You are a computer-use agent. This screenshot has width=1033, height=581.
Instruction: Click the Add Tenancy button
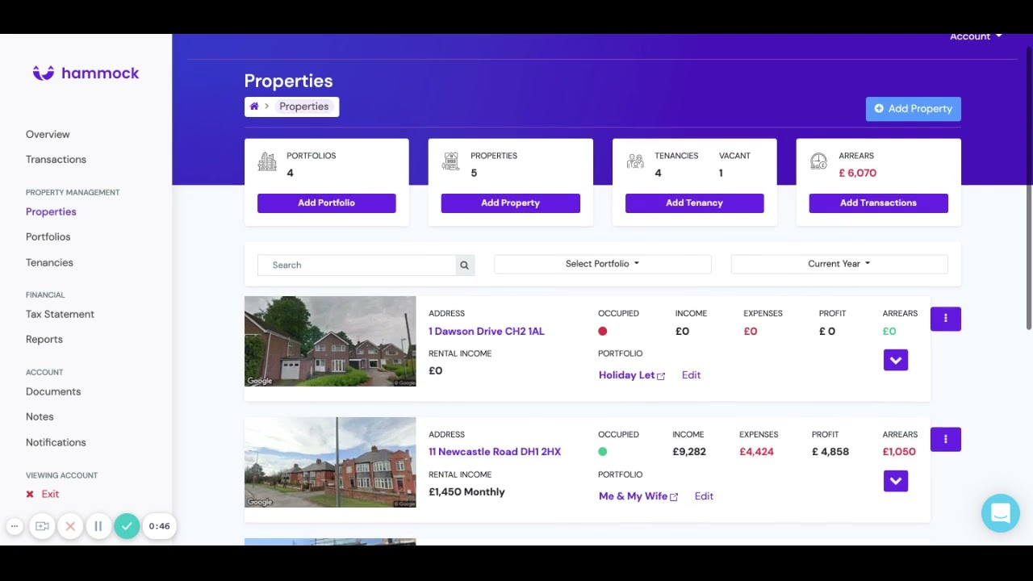coord(694,203)
